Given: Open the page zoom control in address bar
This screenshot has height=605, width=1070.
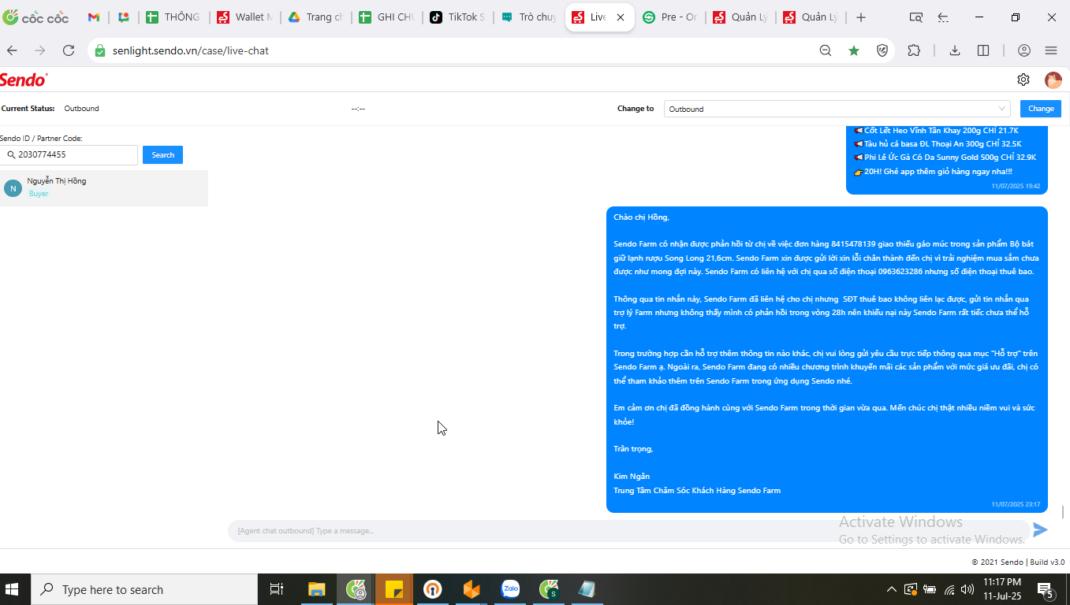Looking at the screenshot, I should pyautogui.click(x=826, y=50).
